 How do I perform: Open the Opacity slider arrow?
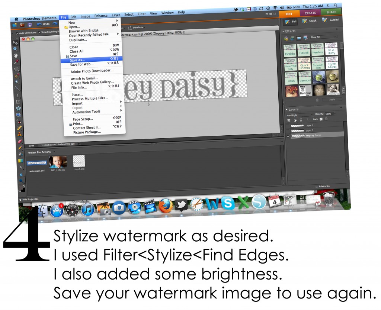click(335, 113)
